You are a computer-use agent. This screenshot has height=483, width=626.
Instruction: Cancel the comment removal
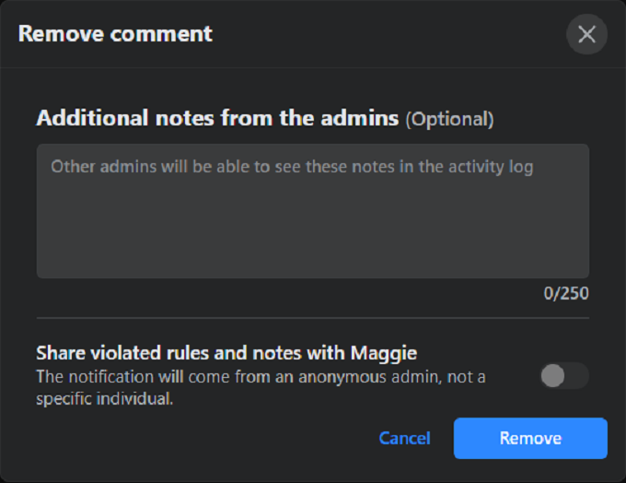tap(404, 438)
